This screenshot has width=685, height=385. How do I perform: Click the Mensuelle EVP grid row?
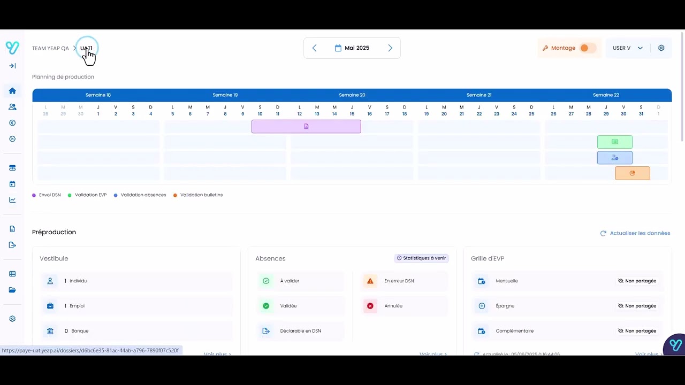pos(568,281)
